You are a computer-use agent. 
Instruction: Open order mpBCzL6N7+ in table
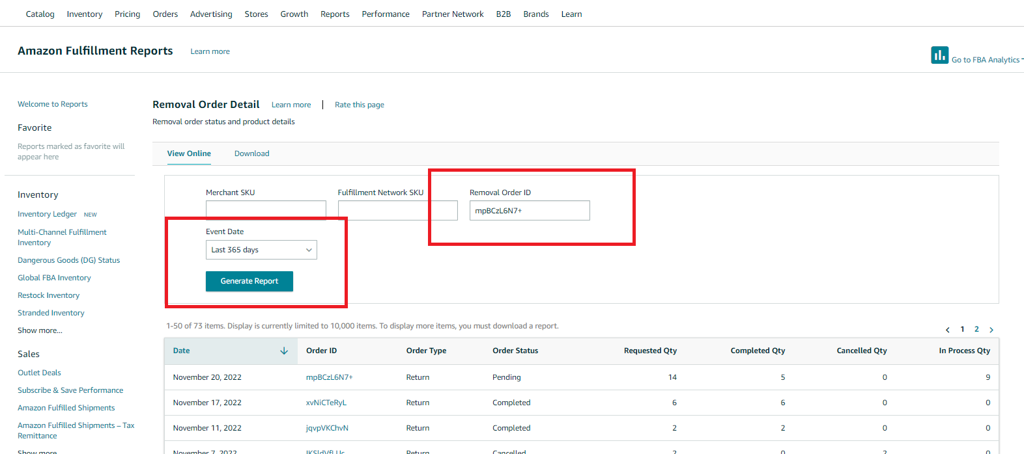(330, 377)
